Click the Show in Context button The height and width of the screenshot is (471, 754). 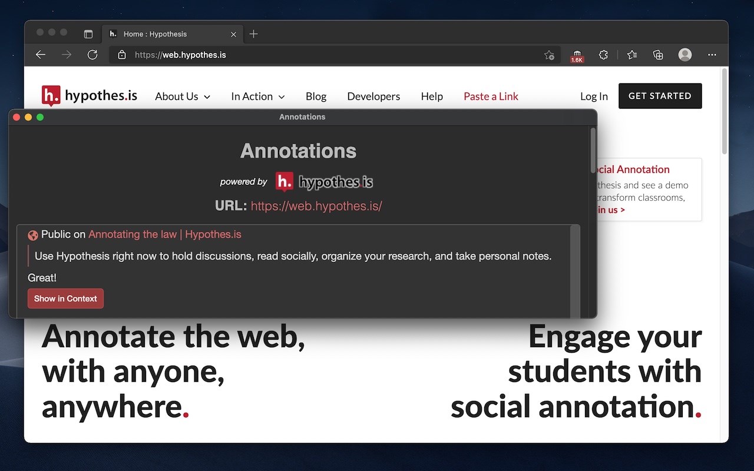click(x=65, y=298)
